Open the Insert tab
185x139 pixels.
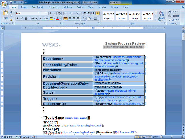click(24, 7)
